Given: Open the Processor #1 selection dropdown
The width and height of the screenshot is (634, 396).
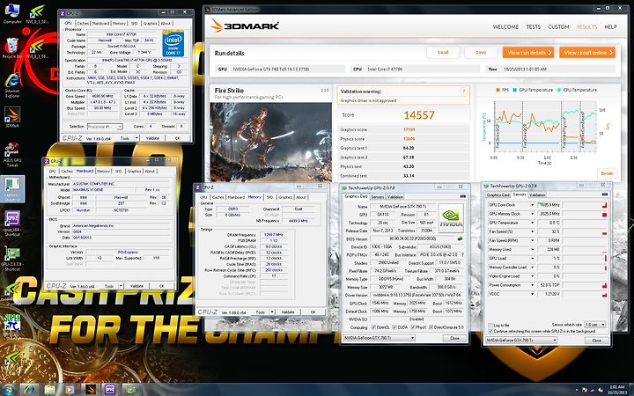Looking at the screenshot, I should (x=105, y=127).
